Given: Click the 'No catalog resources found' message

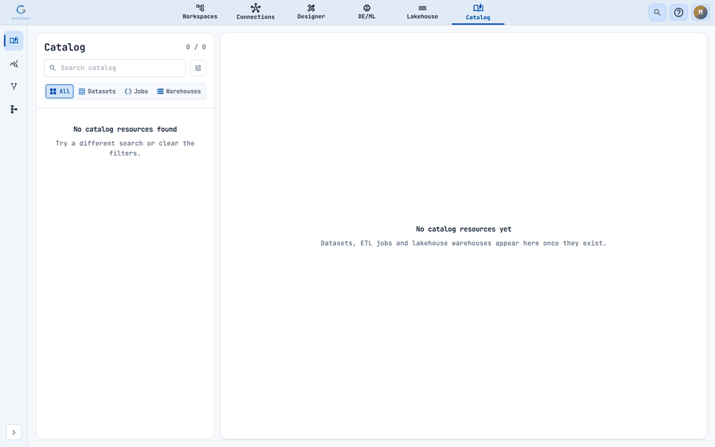Looking at the screenshot, I should (125, 129).
